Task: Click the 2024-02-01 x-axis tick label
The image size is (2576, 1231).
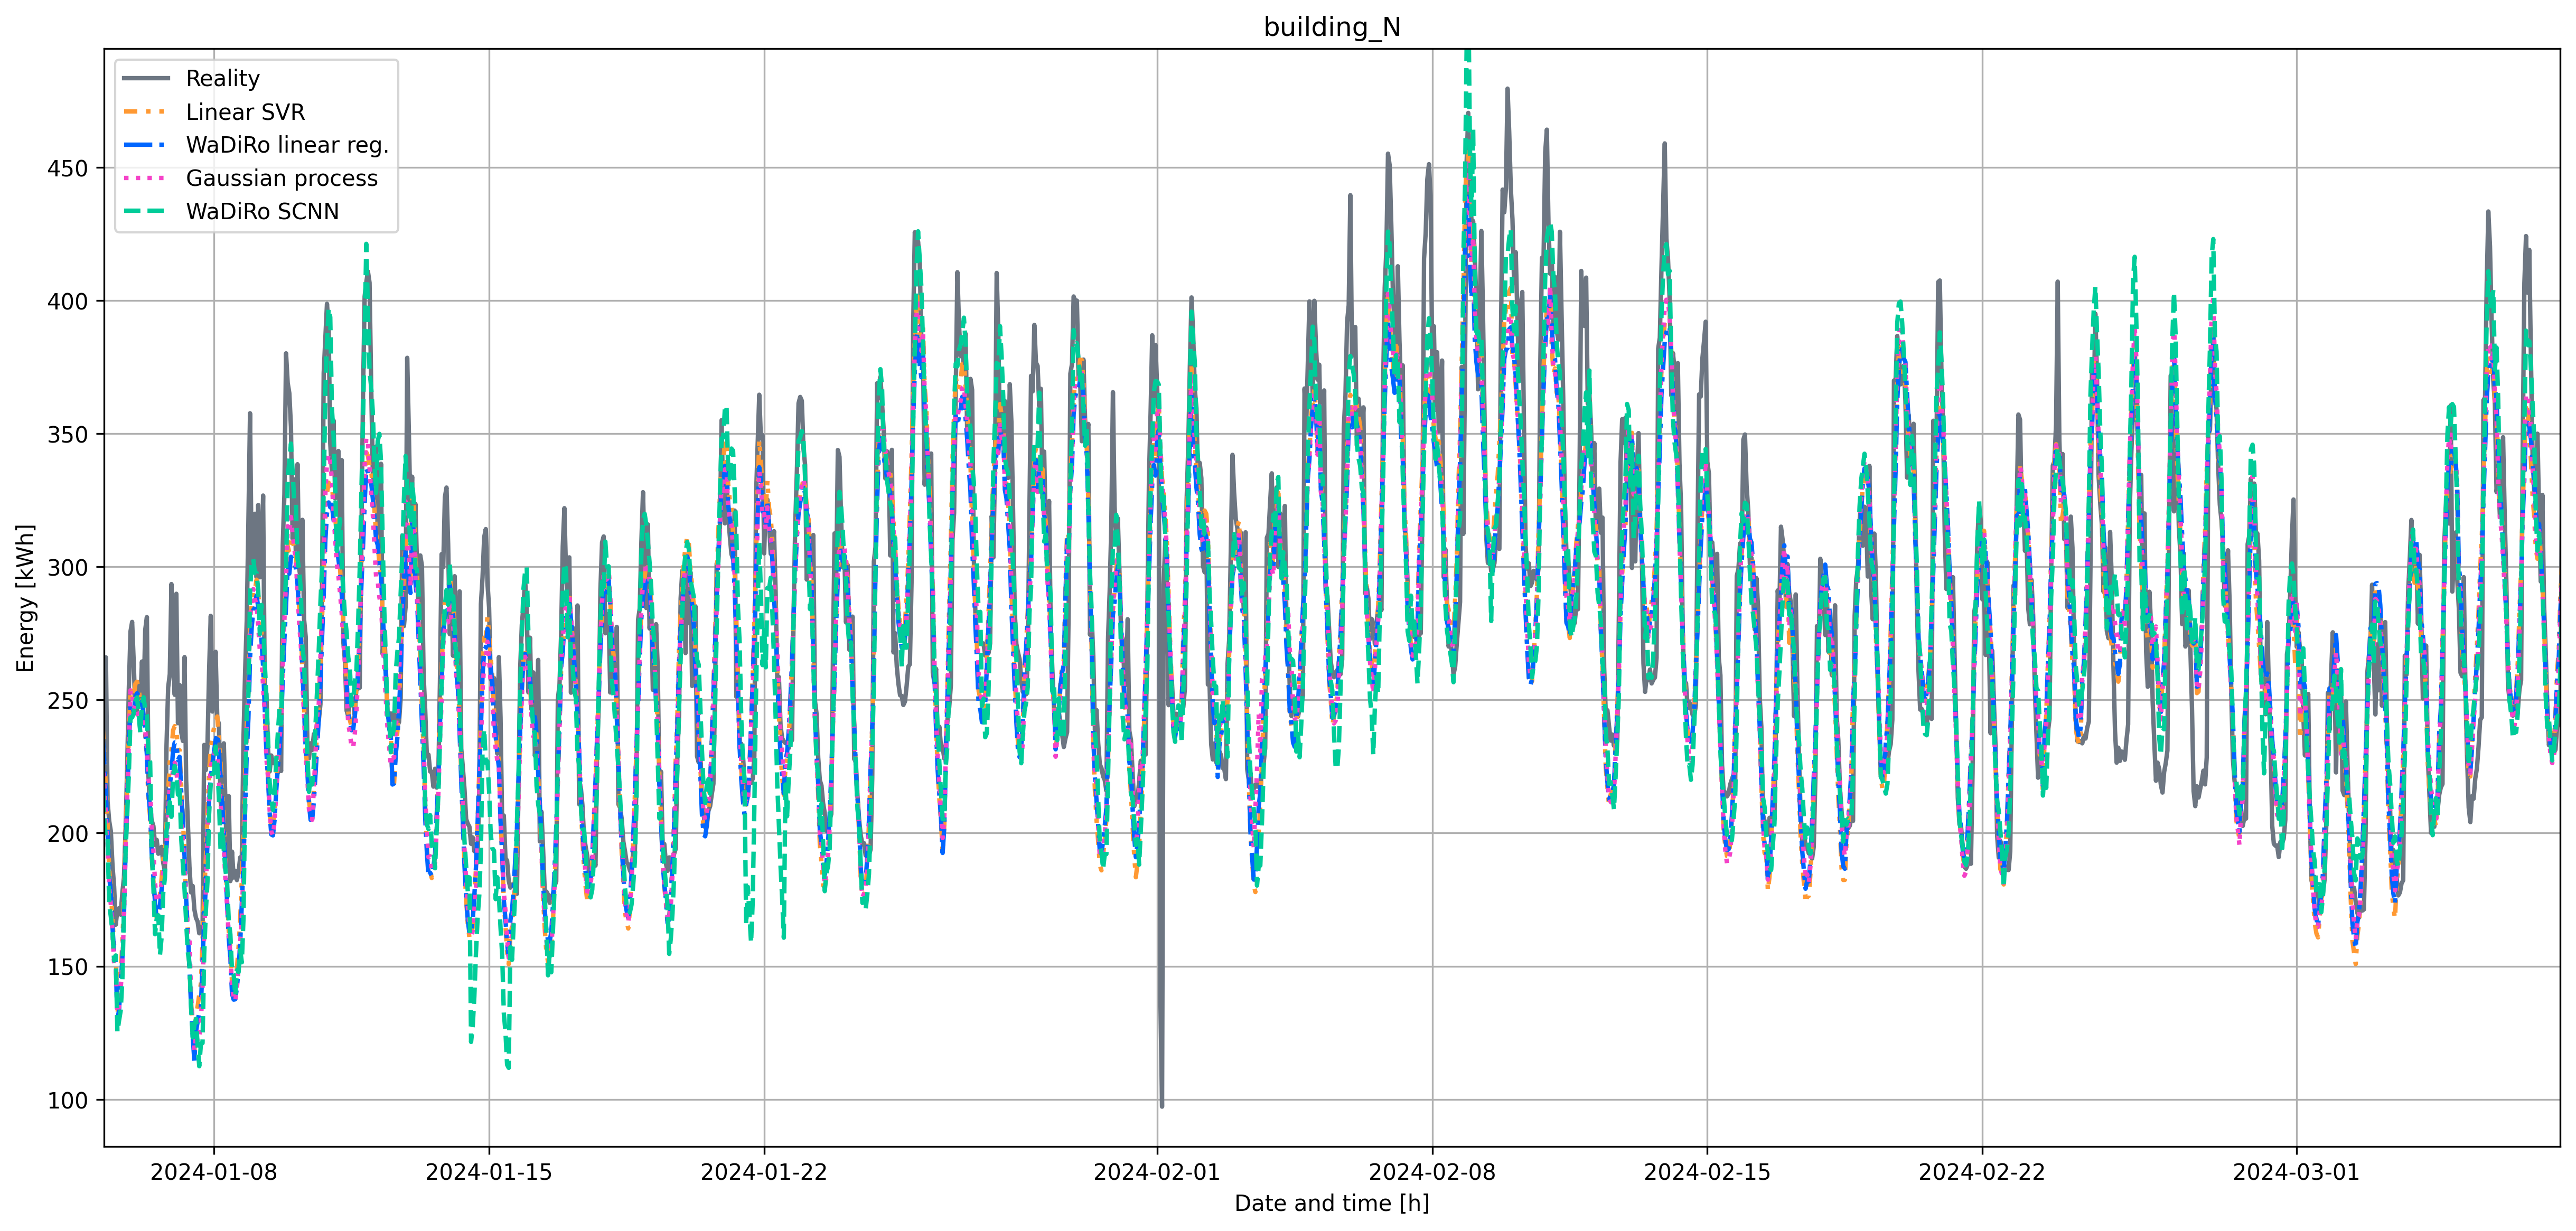Action: (1157, 1172)
